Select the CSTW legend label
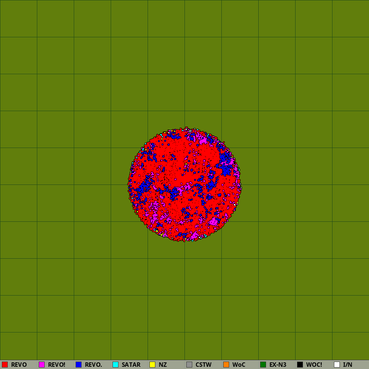This screenshot has width=369, height=369. pos(204,365)
